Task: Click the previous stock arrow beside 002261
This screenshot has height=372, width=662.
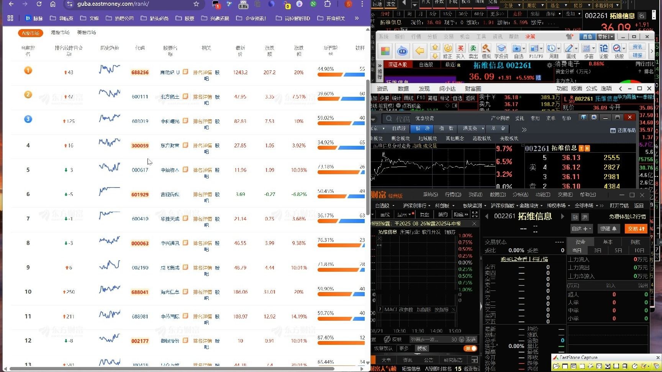Action: coord(487,216)
